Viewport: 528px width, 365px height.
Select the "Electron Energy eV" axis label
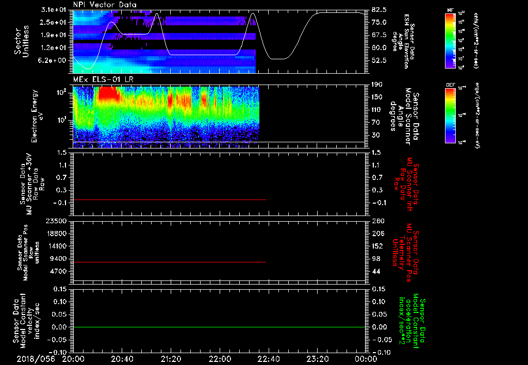pyautogui.click(x=37, y=116)
